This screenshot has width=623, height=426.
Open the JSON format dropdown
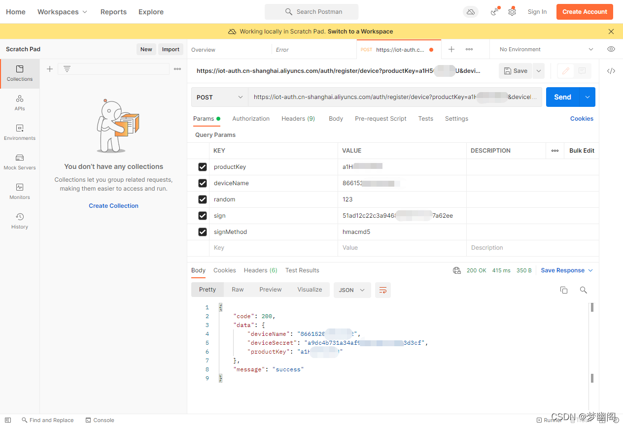click(352, 290)
